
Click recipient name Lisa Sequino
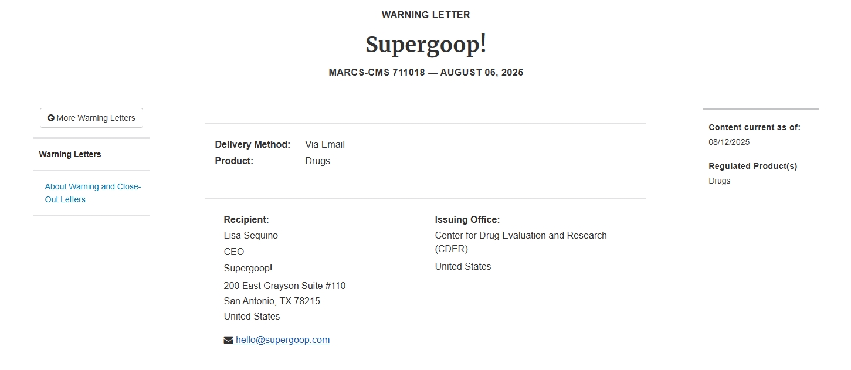coord(251,236)
